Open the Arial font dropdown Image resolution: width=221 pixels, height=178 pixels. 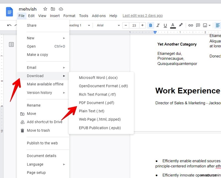[x=108, y=25]
